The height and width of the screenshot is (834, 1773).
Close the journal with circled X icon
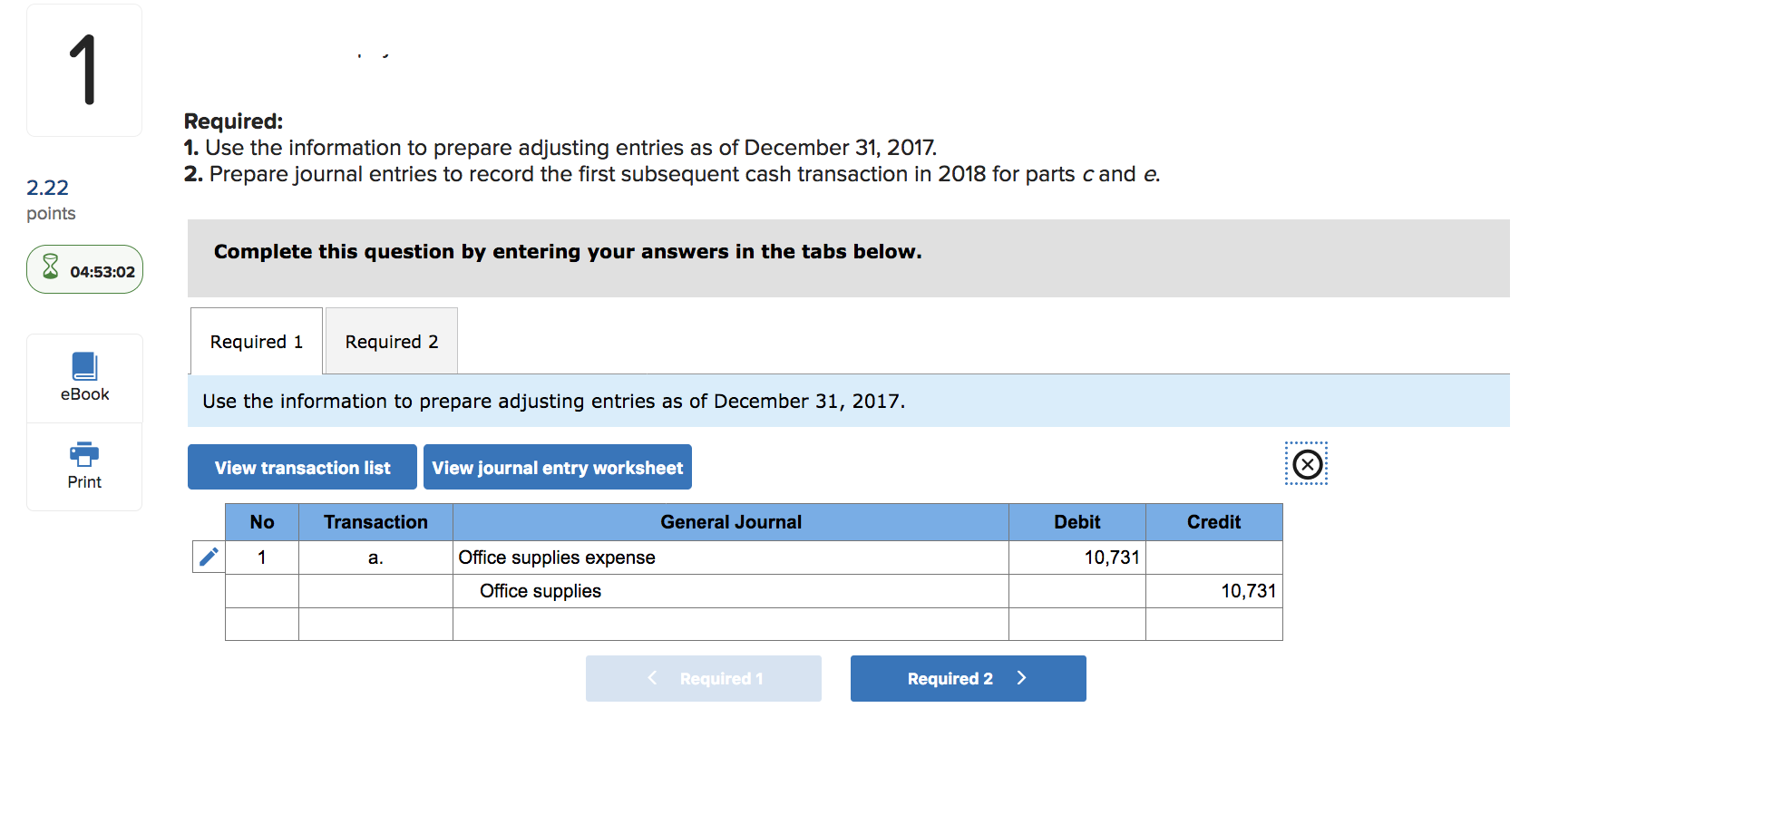(1307, 464)
